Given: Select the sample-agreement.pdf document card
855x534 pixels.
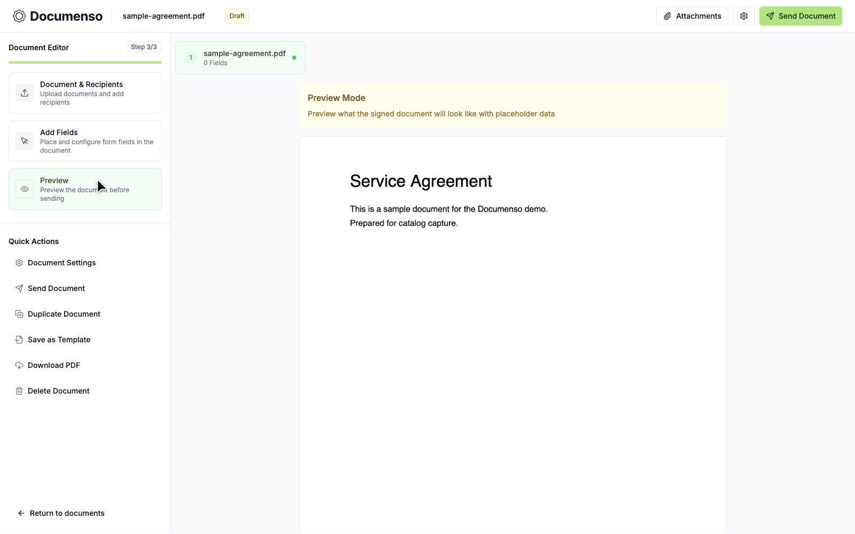Looking at the screenshot, I should (x=240, y=58).
